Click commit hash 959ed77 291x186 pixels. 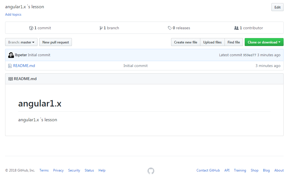click(250, 55)
